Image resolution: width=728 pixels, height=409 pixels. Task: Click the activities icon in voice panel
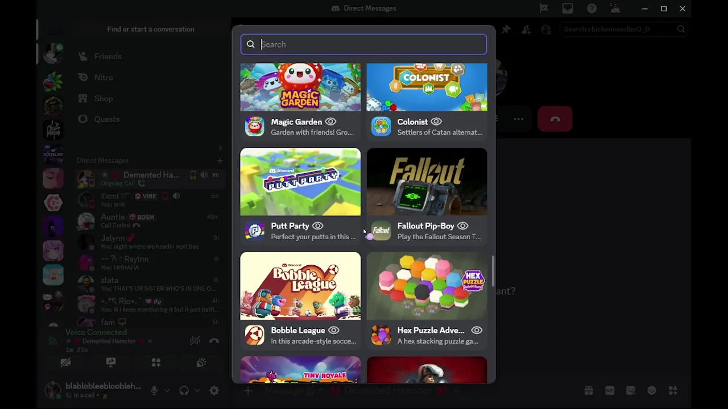[156, 362]
